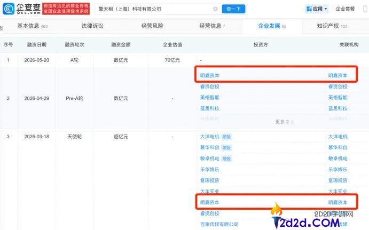This screenshot has width=369, height=230.
Task: Open 大丰实业 in the 投资方 column
Action: point(209,192)
